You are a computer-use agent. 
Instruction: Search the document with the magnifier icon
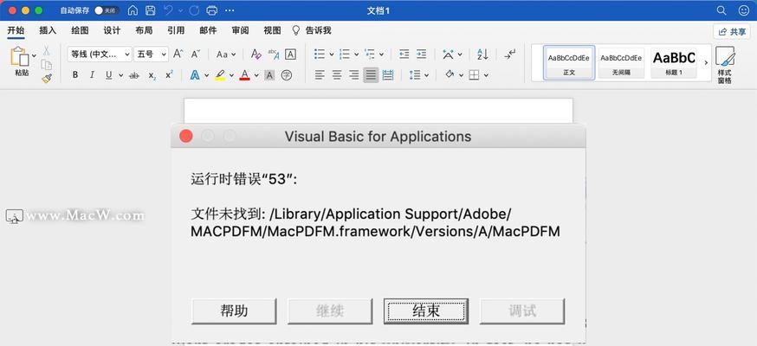[x=721, y=10]
